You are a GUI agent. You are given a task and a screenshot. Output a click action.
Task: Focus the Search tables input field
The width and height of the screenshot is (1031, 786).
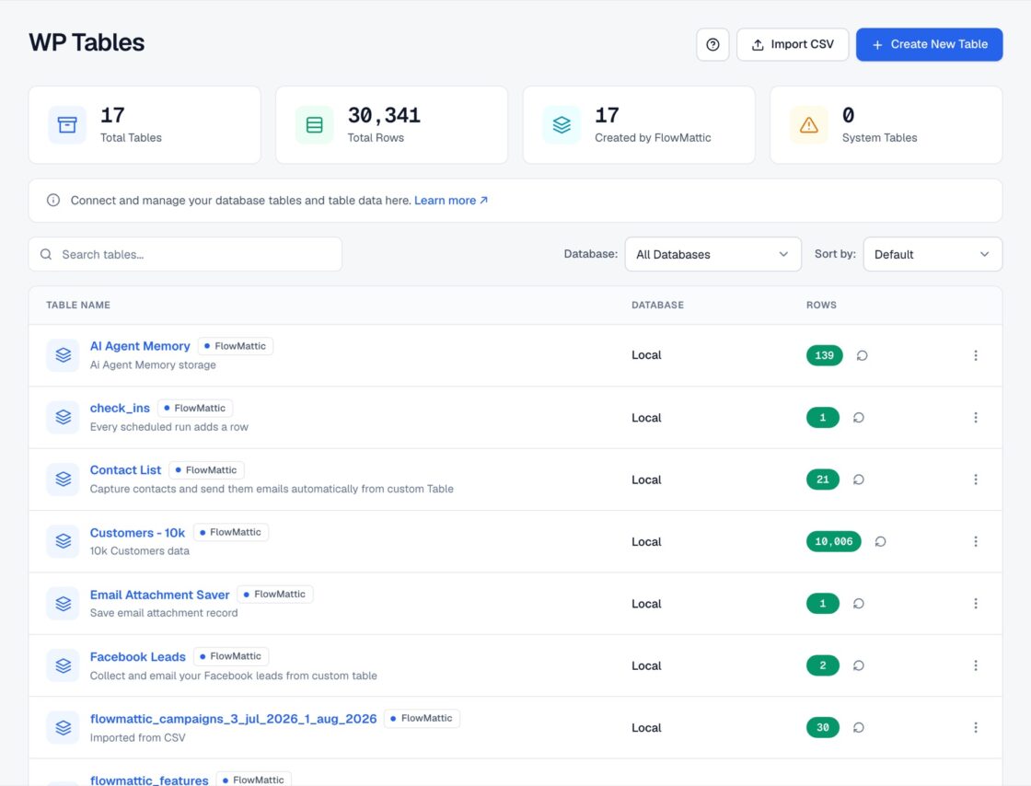pyautogui.click(x=185, y=254)
